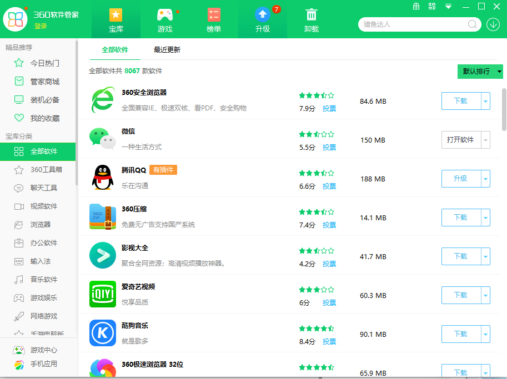Viewport: 507px width, 379px height.
Task: Open the title bar menu triangle
Action: [448, 6]
